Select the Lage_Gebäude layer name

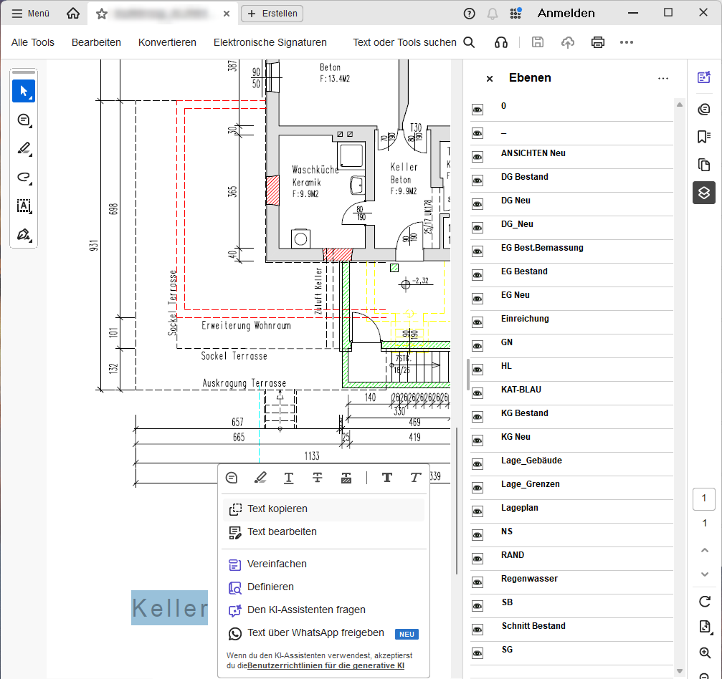[531, 461]
